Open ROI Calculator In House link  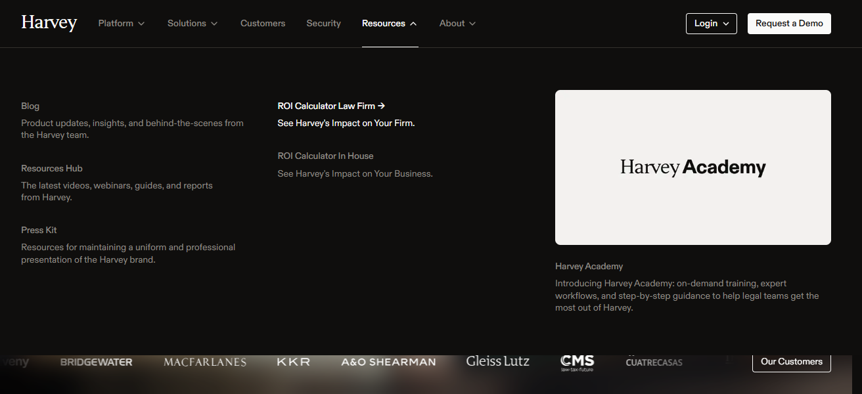click(325, 156)
